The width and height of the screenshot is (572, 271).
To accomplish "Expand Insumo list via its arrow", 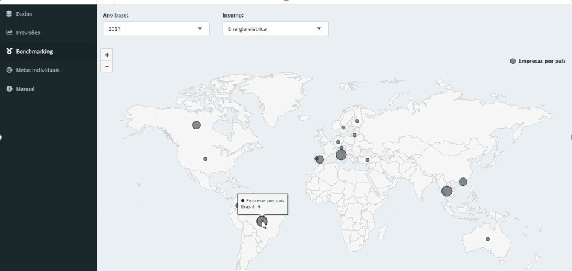I will coord(319,28).
